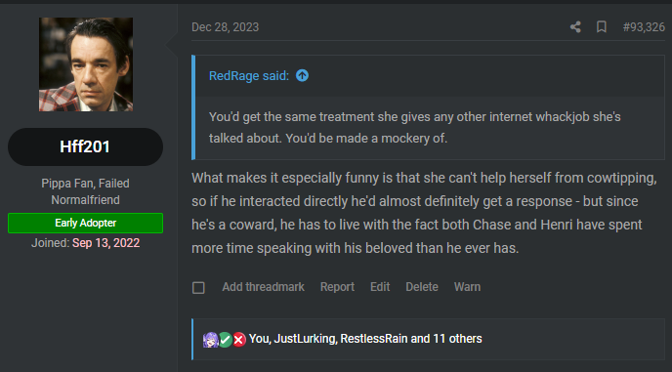672x372 pixels.
Task: Edit the post by Hff201
Action: pyautogui.click(x=380, y=287)
